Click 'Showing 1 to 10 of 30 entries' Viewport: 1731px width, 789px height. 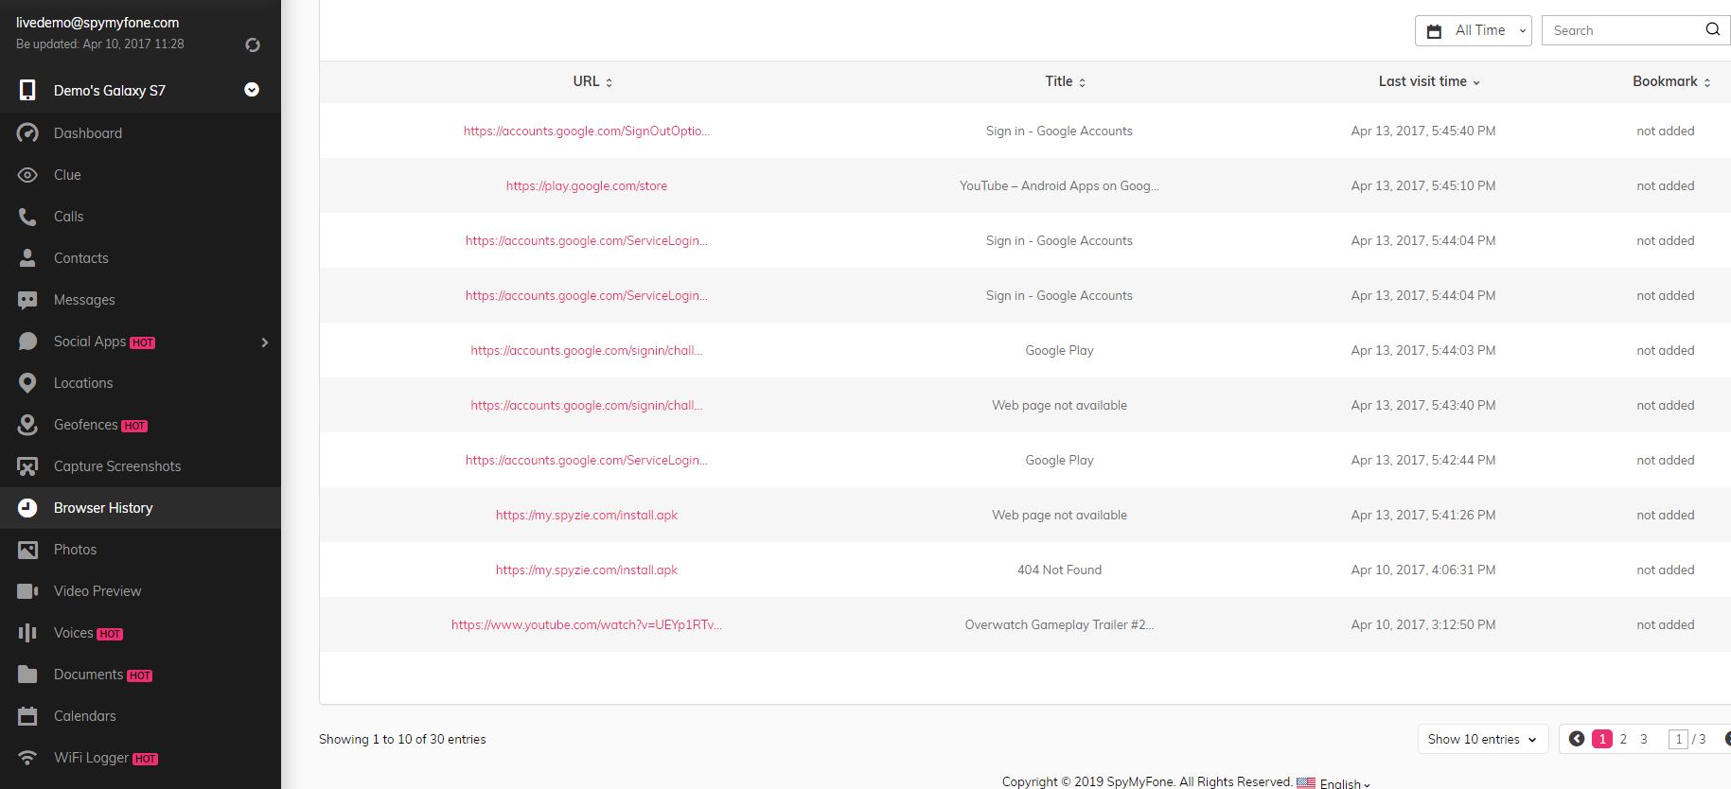click(402, 739)
